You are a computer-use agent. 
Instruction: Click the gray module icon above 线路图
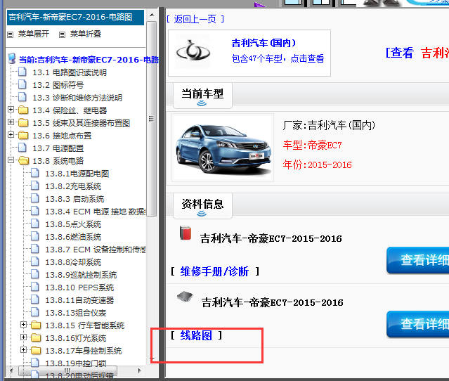point(185,297)
